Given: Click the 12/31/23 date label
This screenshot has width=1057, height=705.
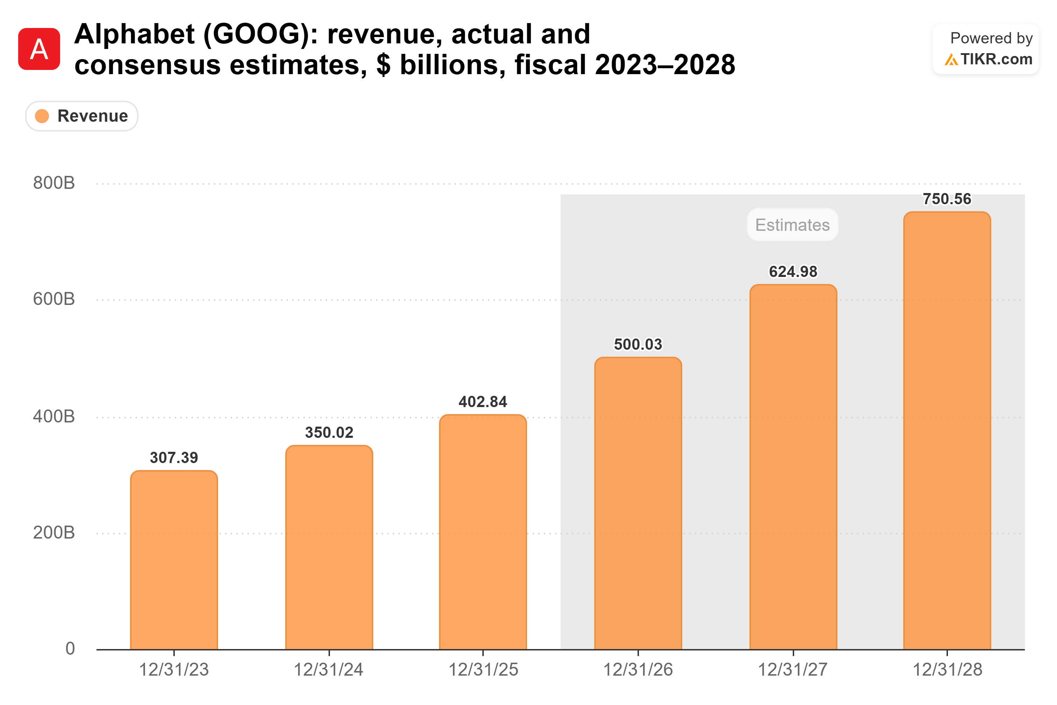Looking at the screenshot, I should [x=174, y=670].
